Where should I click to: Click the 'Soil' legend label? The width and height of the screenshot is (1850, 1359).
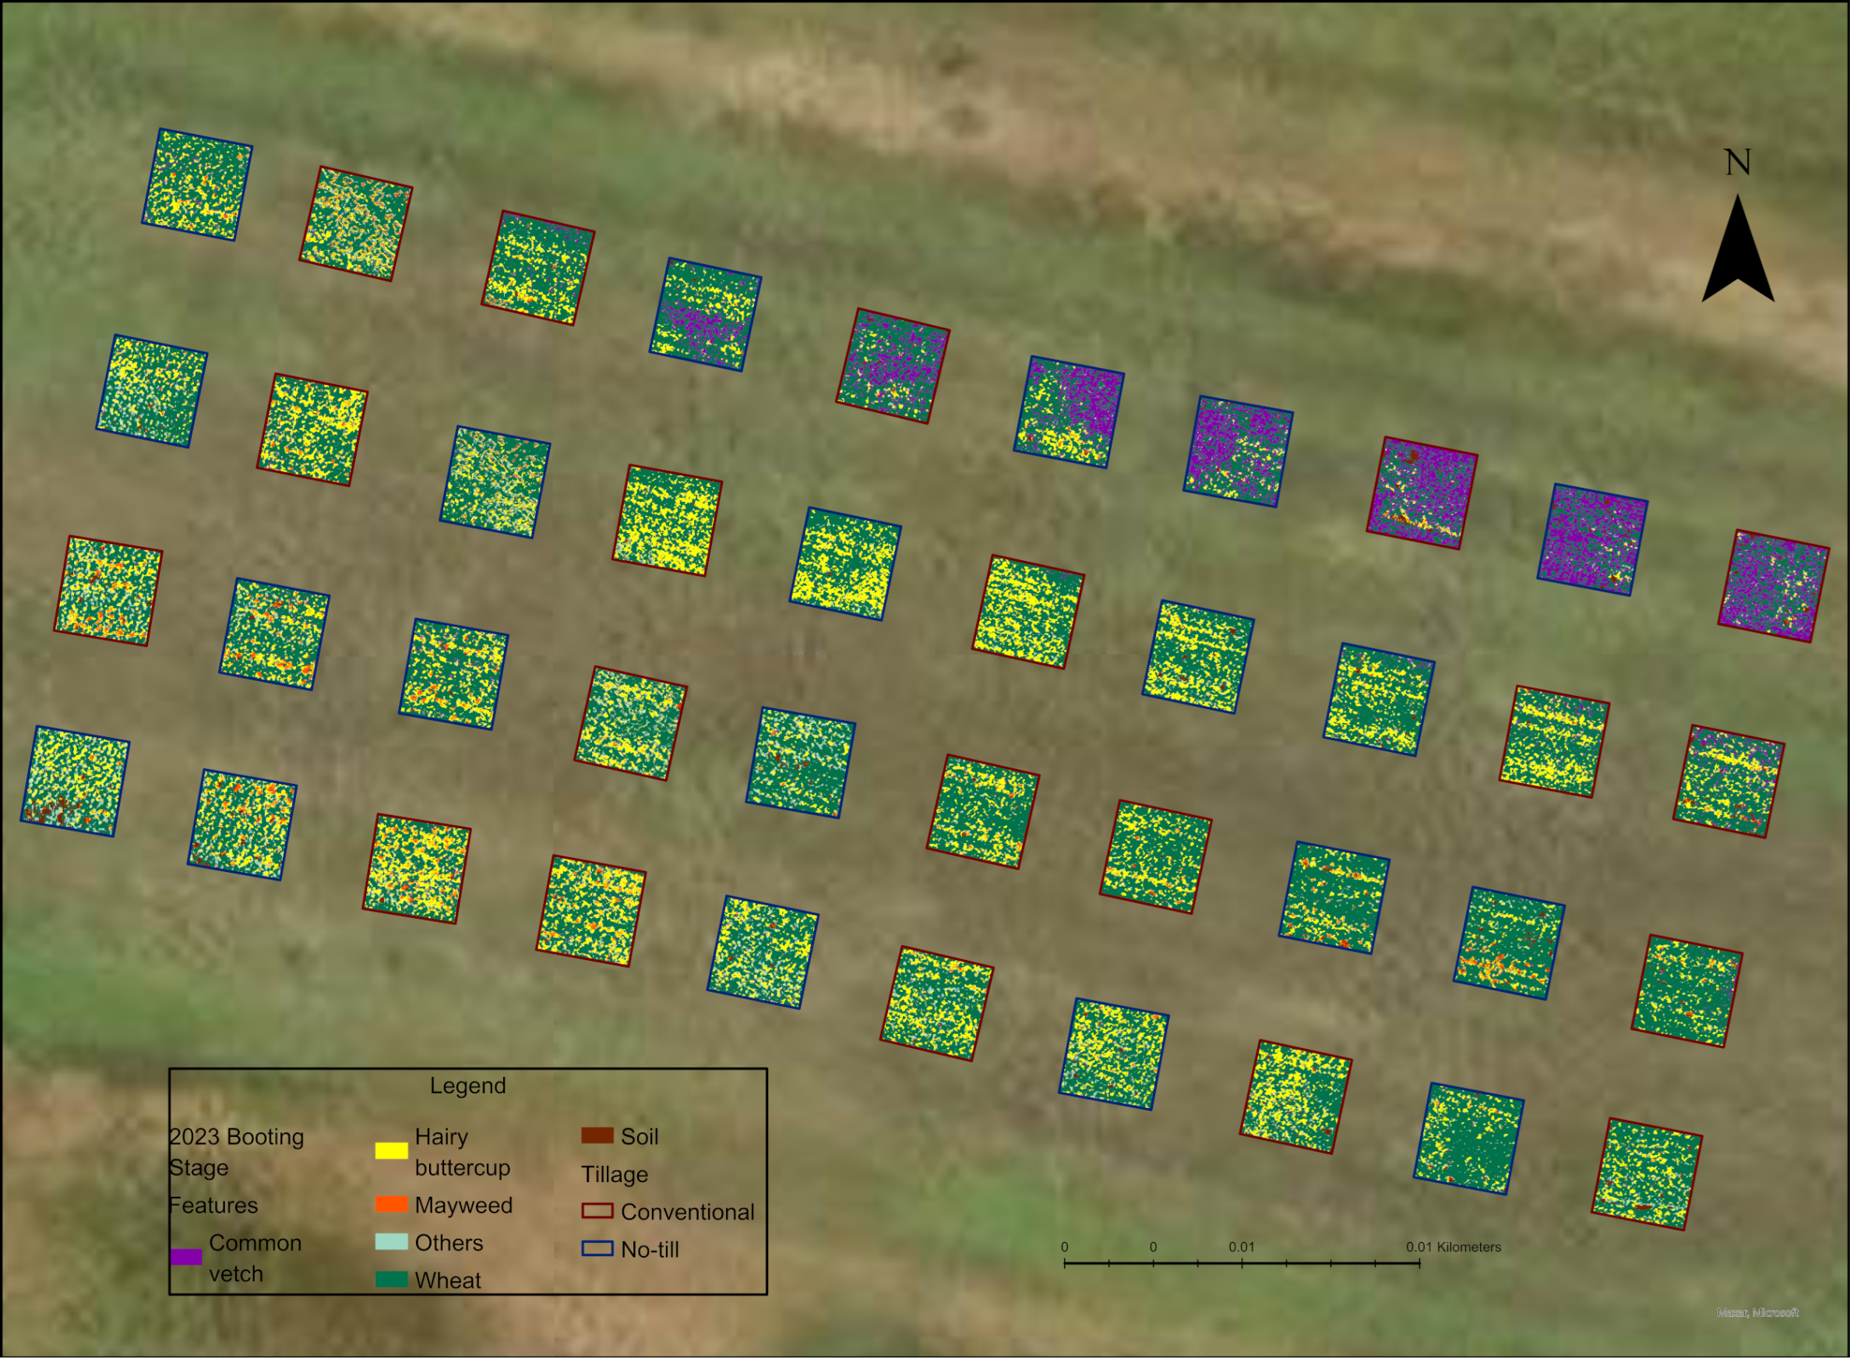click(640, 1136)
